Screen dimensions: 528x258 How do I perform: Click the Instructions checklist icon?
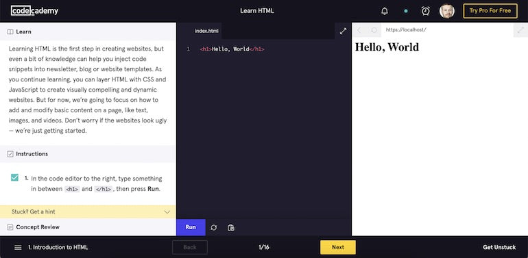(10, 154)
